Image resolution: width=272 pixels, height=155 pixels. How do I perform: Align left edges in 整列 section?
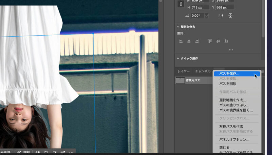181,41
